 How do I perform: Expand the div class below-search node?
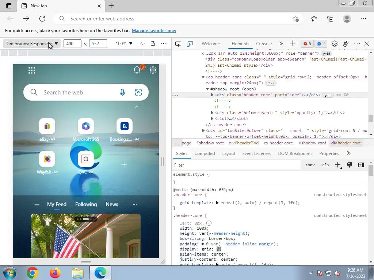pos(212,113)
